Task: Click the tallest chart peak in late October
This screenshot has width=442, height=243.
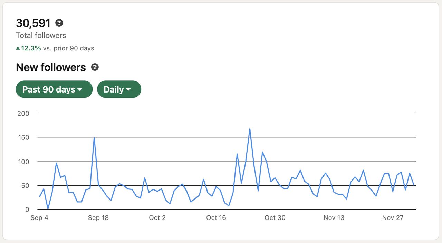Action: pyautogui.click(x=250, y=129)
